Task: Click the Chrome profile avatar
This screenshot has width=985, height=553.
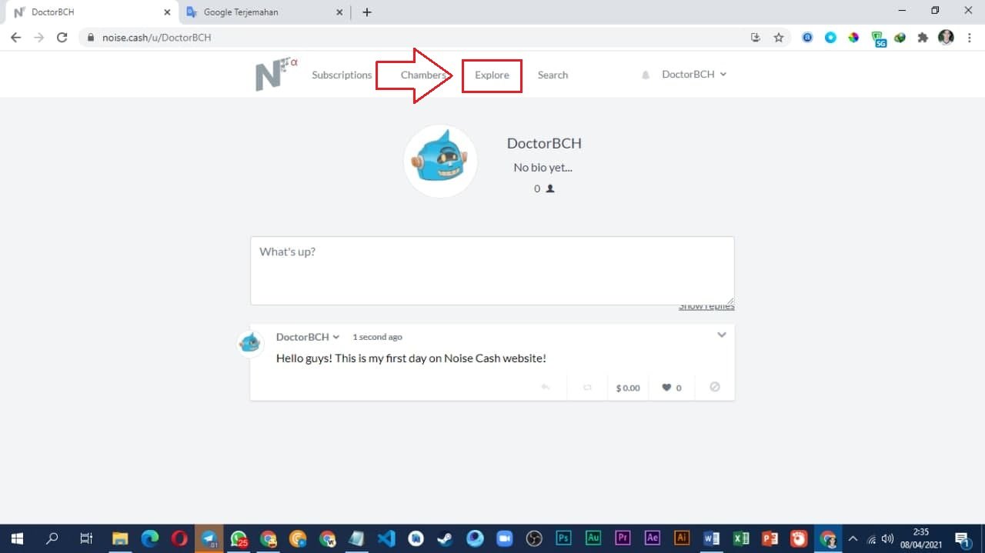Action: [947, 37]
